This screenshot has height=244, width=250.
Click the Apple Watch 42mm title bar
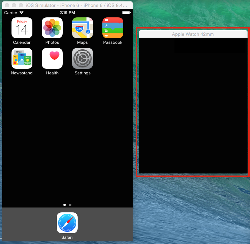pyautogui.click(x=193, y=34)
